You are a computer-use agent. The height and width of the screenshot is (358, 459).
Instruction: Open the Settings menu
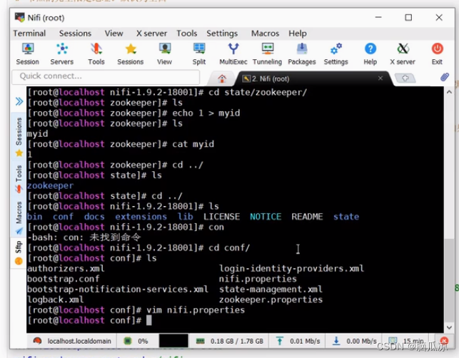pyautogui.click(x=222, y=34)
